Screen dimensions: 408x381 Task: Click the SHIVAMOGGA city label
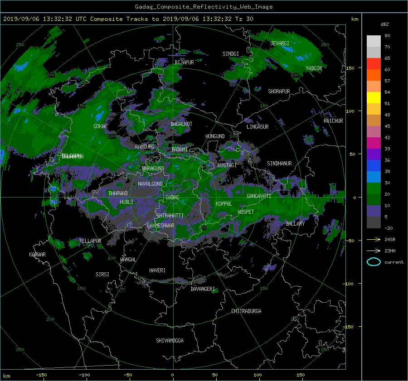click(x=170, y=341)
